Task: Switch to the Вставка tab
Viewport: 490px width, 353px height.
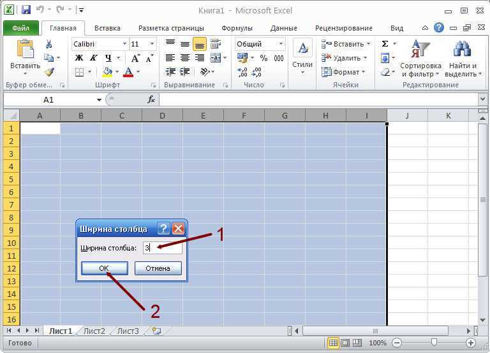Action: [107, 28]
